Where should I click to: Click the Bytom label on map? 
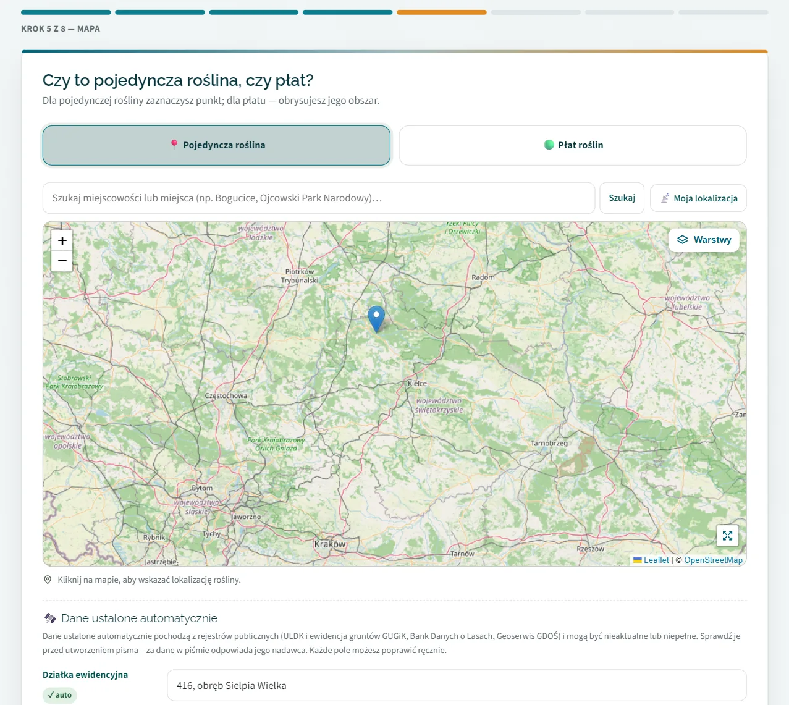coord(202,488)
